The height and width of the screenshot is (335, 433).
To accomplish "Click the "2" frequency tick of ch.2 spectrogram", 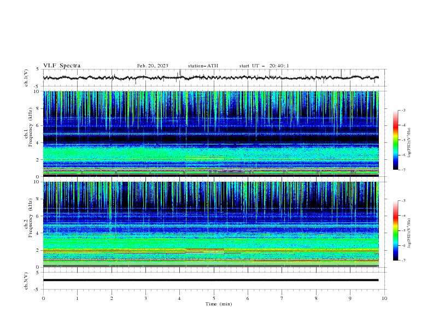I will click(39, 250).
